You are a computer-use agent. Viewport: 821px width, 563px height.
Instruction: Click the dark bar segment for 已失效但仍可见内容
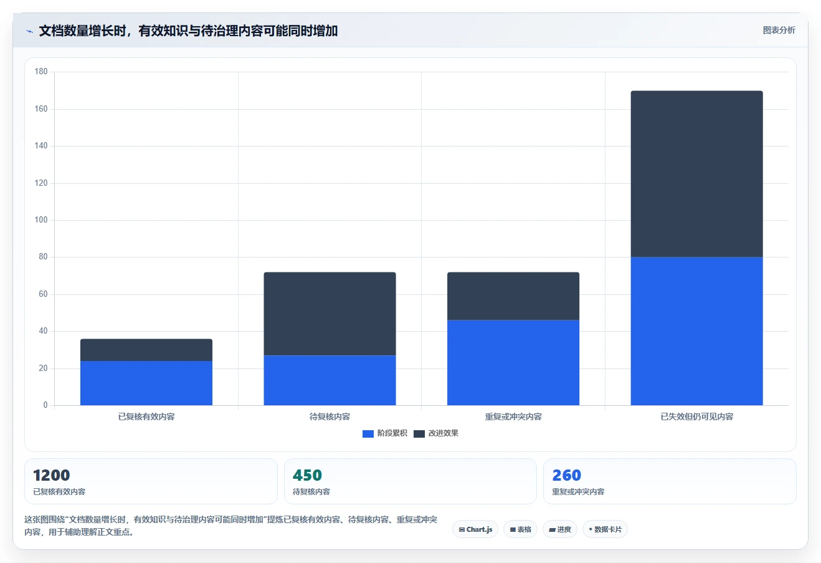(x=696, y=174)
